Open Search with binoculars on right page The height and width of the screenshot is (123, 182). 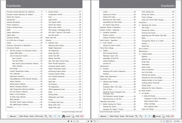click(x=157, y=116)
